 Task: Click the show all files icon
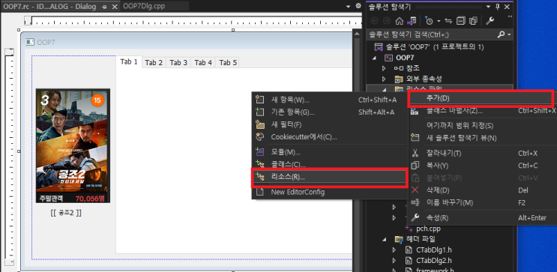tap(473, 21)
